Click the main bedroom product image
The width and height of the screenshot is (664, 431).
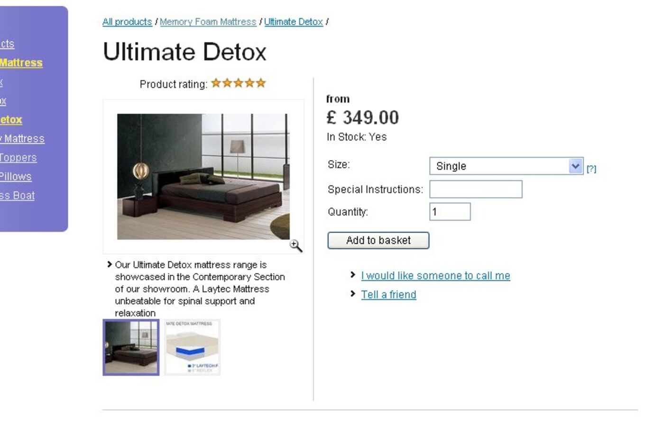[203, 176]
